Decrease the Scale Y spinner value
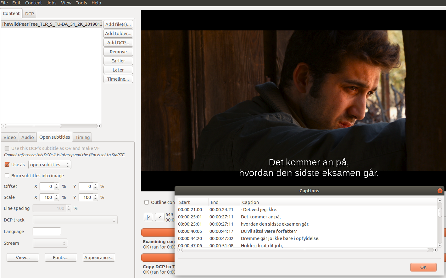 (96, 199)
